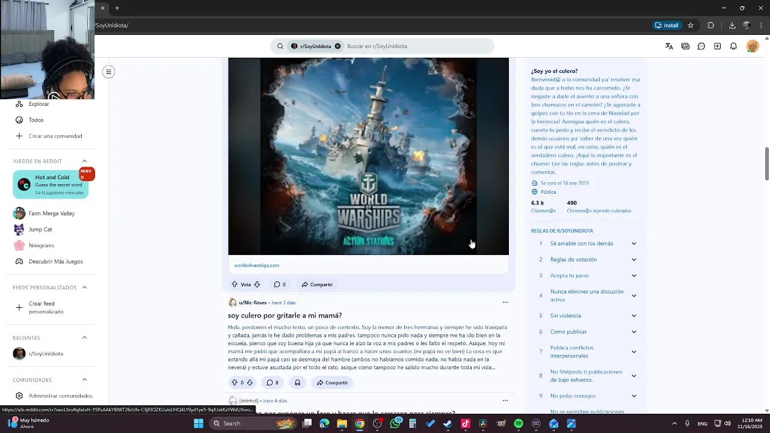Open Farm Merge Valley game
Screen dimensions: 770x433
52,213
